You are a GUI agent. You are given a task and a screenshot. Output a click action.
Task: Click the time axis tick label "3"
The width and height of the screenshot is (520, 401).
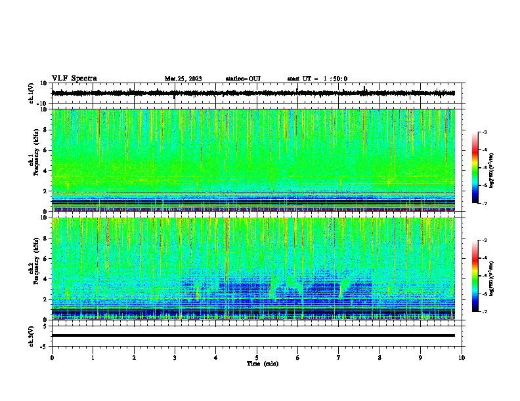pyautogui.click(x=175, y=358)
